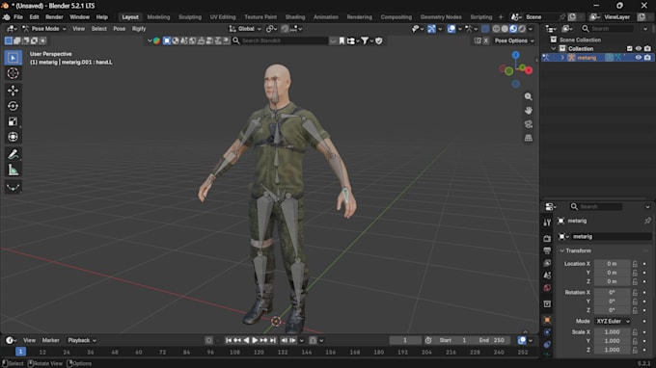Open the XYZ Euler rotation mode dropdown
This screenshot has height=368, width=656.
(x=613, y=321)
